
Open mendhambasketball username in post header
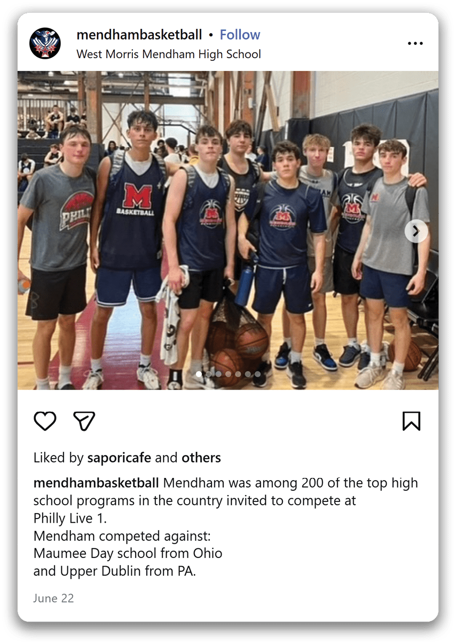[x=139, y=35]
